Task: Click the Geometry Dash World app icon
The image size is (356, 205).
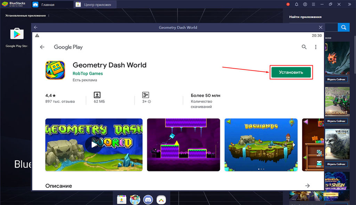Action: click(x=55, y=70)
